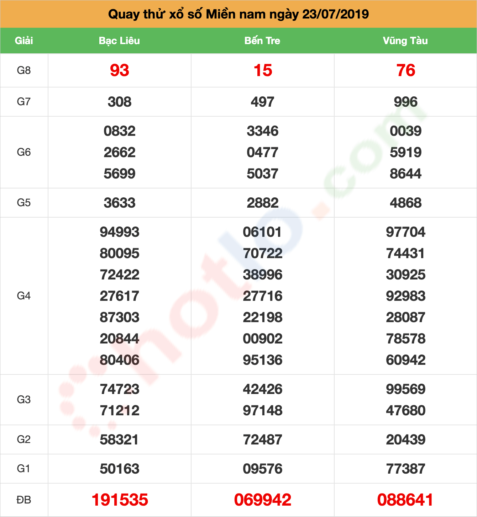
Task: Select G4 number 92983
Action: (406, 296)
